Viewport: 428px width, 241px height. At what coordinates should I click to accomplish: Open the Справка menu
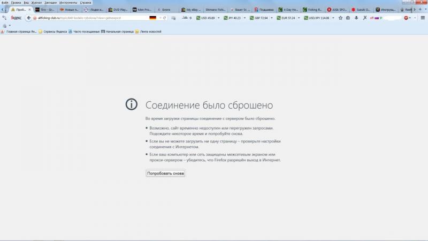coord(86,3)
